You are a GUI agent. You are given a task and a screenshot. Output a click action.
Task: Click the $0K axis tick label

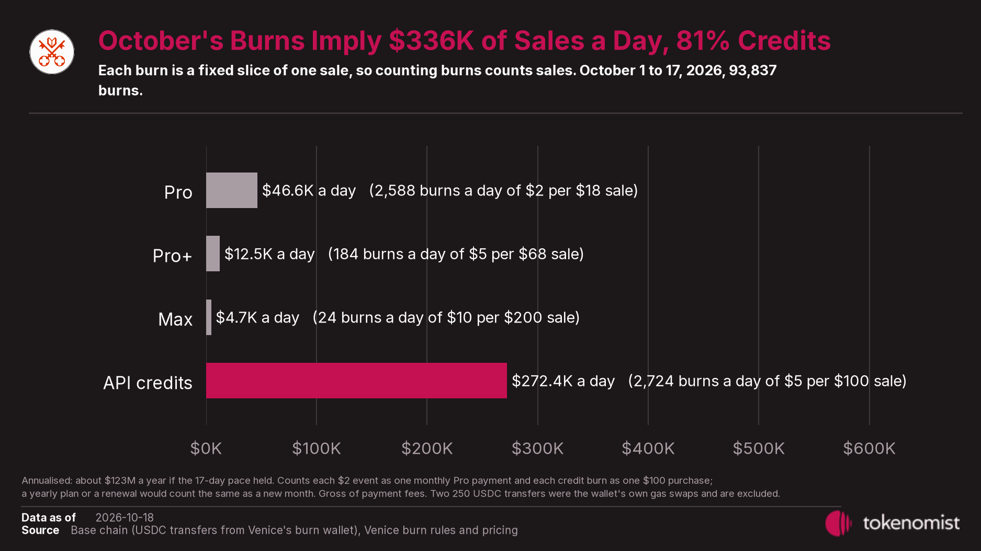[206, 448]
